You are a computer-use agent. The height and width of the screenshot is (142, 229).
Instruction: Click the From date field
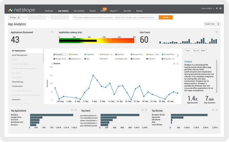pos(37,17)
